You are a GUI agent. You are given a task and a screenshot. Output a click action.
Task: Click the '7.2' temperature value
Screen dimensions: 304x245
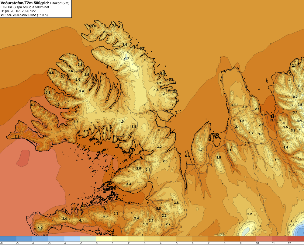tap(17, 136)
